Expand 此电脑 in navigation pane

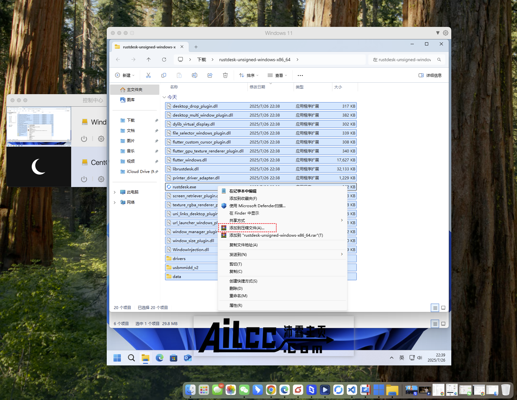114,192
